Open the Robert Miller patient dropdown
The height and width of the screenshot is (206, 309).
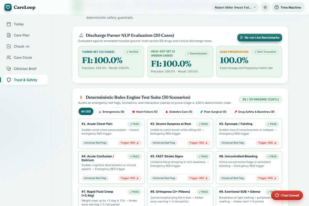coord(235,7)
